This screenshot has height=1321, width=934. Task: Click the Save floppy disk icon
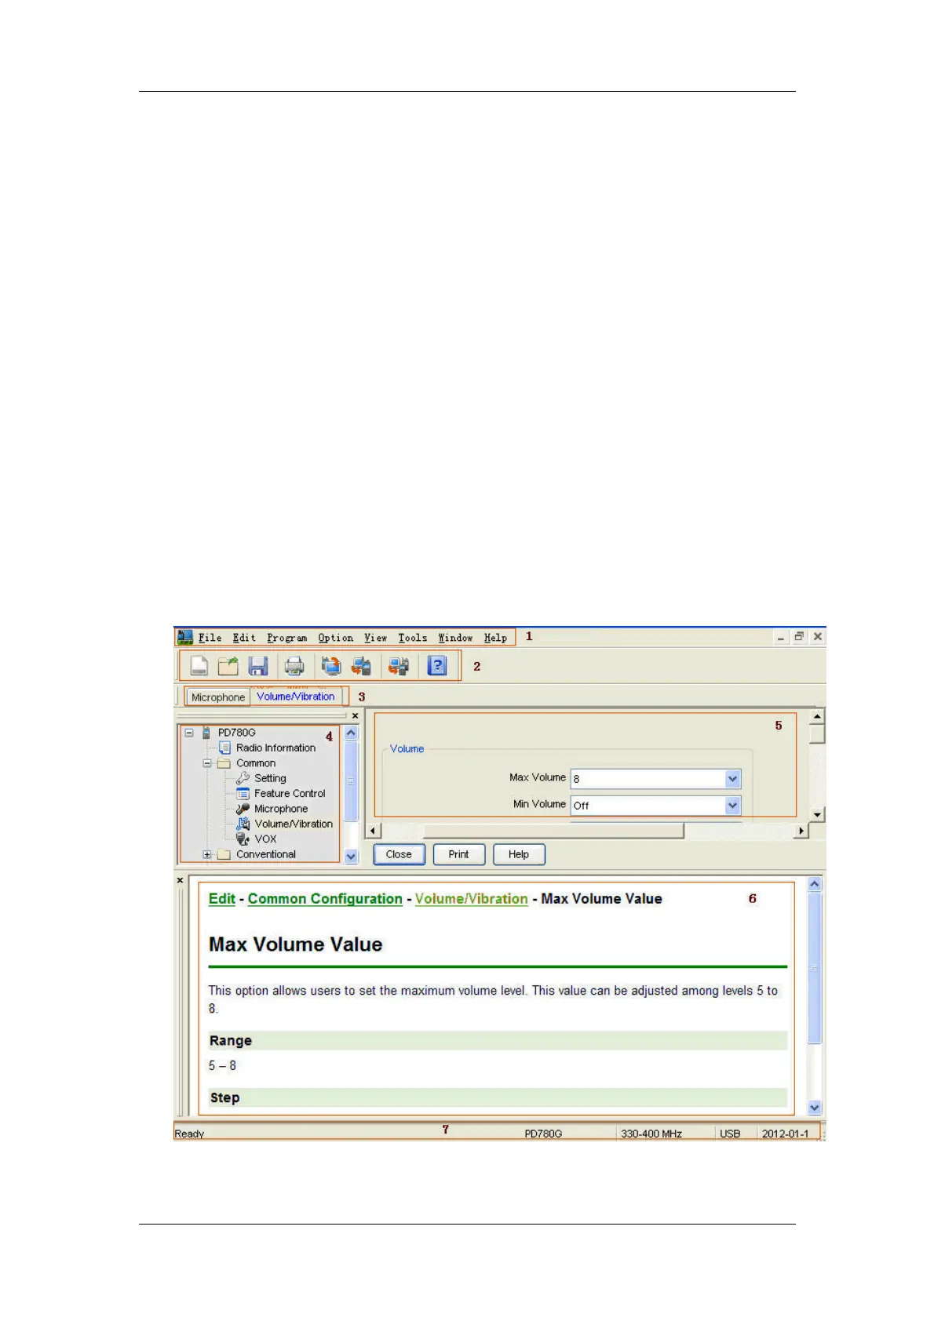(x=258, y=666)
